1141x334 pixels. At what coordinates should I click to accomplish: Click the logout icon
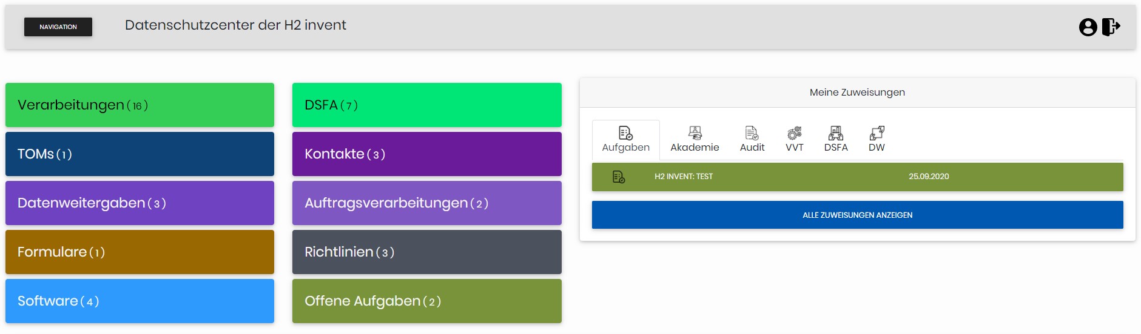point(1111,27)
